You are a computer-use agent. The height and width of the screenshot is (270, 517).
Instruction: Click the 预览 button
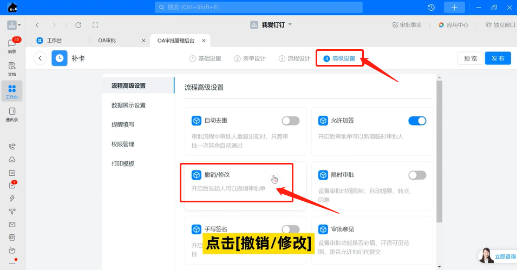click(470, 58)
